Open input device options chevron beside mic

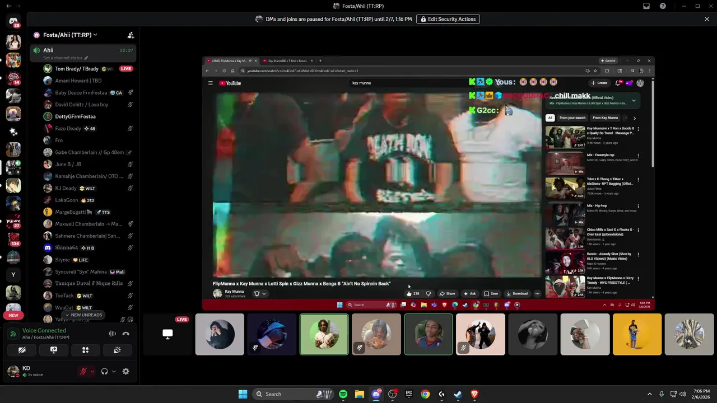coord(92,371)
